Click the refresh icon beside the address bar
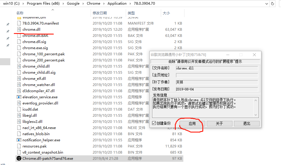The height and width of the screenshot is (165, 281). pyautogui.click(x=273, y=4)
